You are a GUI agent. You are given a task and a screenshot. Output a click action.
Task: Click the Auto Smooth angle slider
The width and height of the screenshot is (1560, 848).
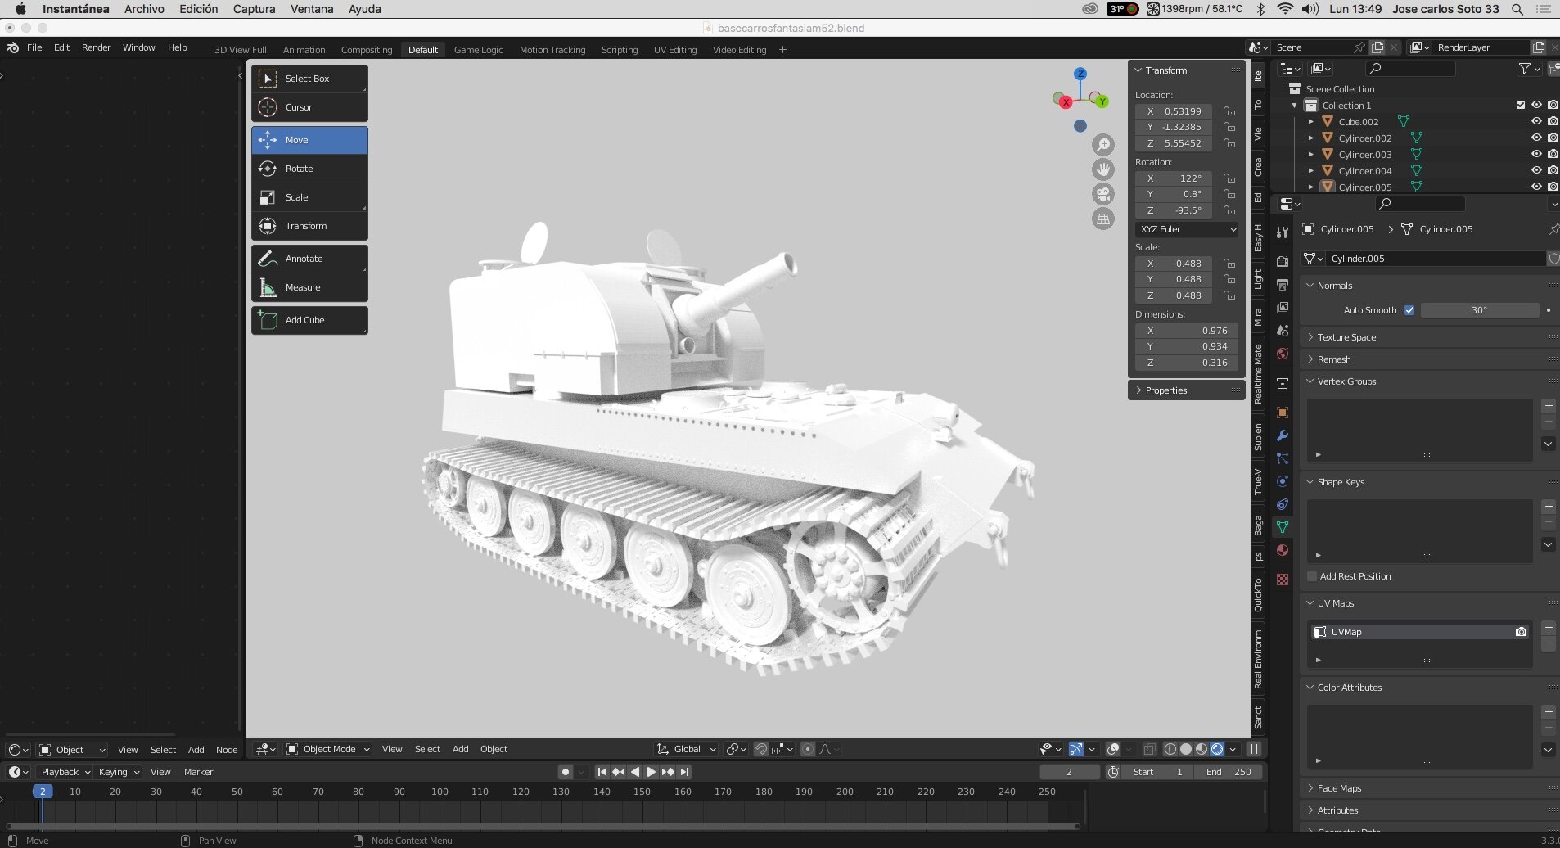(x=1480, y=310)
